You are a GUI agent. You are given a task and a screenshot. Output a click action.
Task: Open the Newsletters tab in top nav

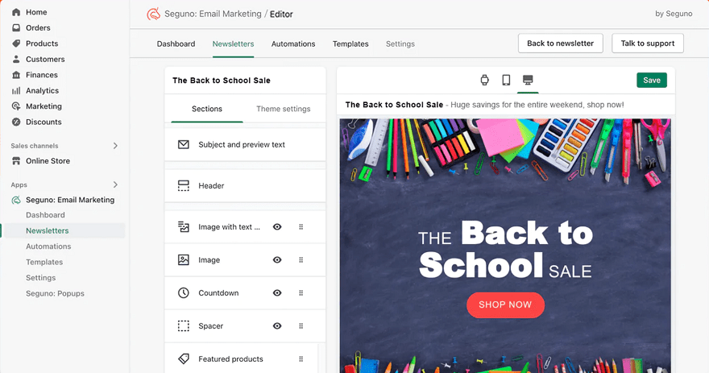234,44
